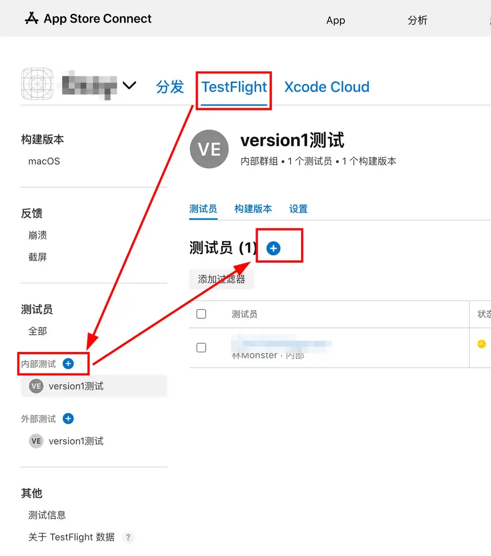
Task: Switch to the Xcode Cloud tab
Action: point(327,87)
